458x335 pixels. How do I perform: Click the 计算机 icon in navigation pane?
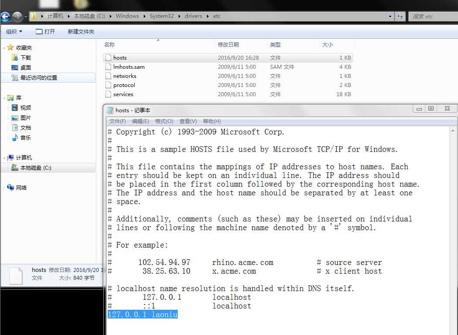[10, 158]
